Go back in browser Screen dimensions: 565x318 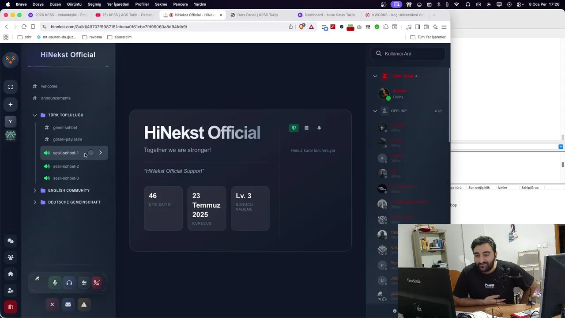(6, 27)
